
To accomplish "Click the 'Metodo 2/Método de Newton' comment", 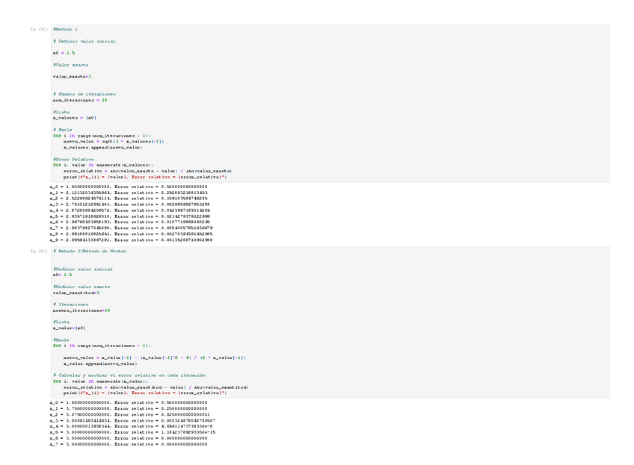I will pos(90,251).
